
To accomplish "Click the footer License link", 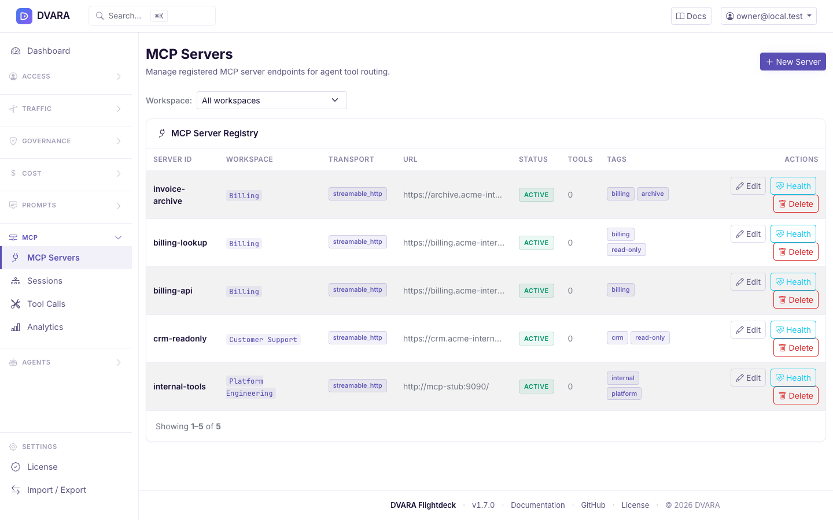I will click(635, 505).
